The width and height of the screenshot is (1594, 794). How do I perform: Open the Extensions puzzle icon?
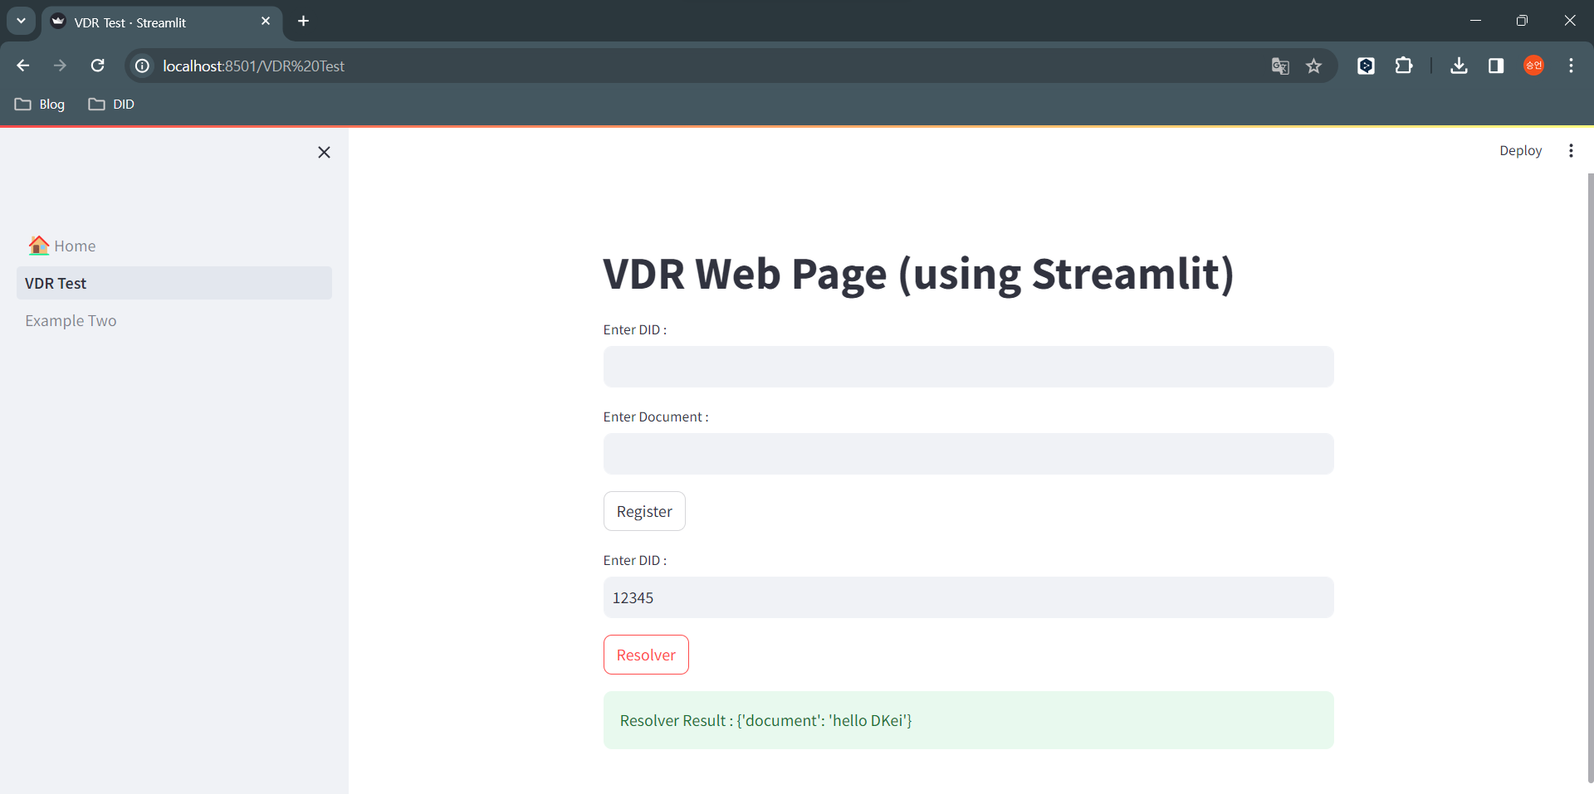(x=1404, y=66)
